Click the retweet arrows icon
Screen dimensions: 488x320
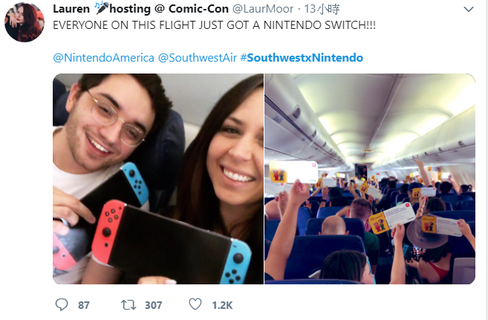(128, 304)
